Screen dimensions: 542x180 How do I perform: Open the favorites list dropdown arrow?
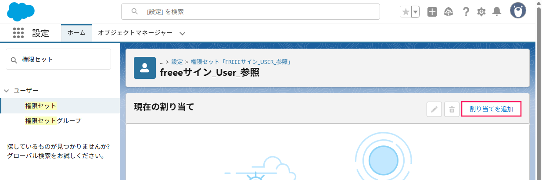coord(415,12)
